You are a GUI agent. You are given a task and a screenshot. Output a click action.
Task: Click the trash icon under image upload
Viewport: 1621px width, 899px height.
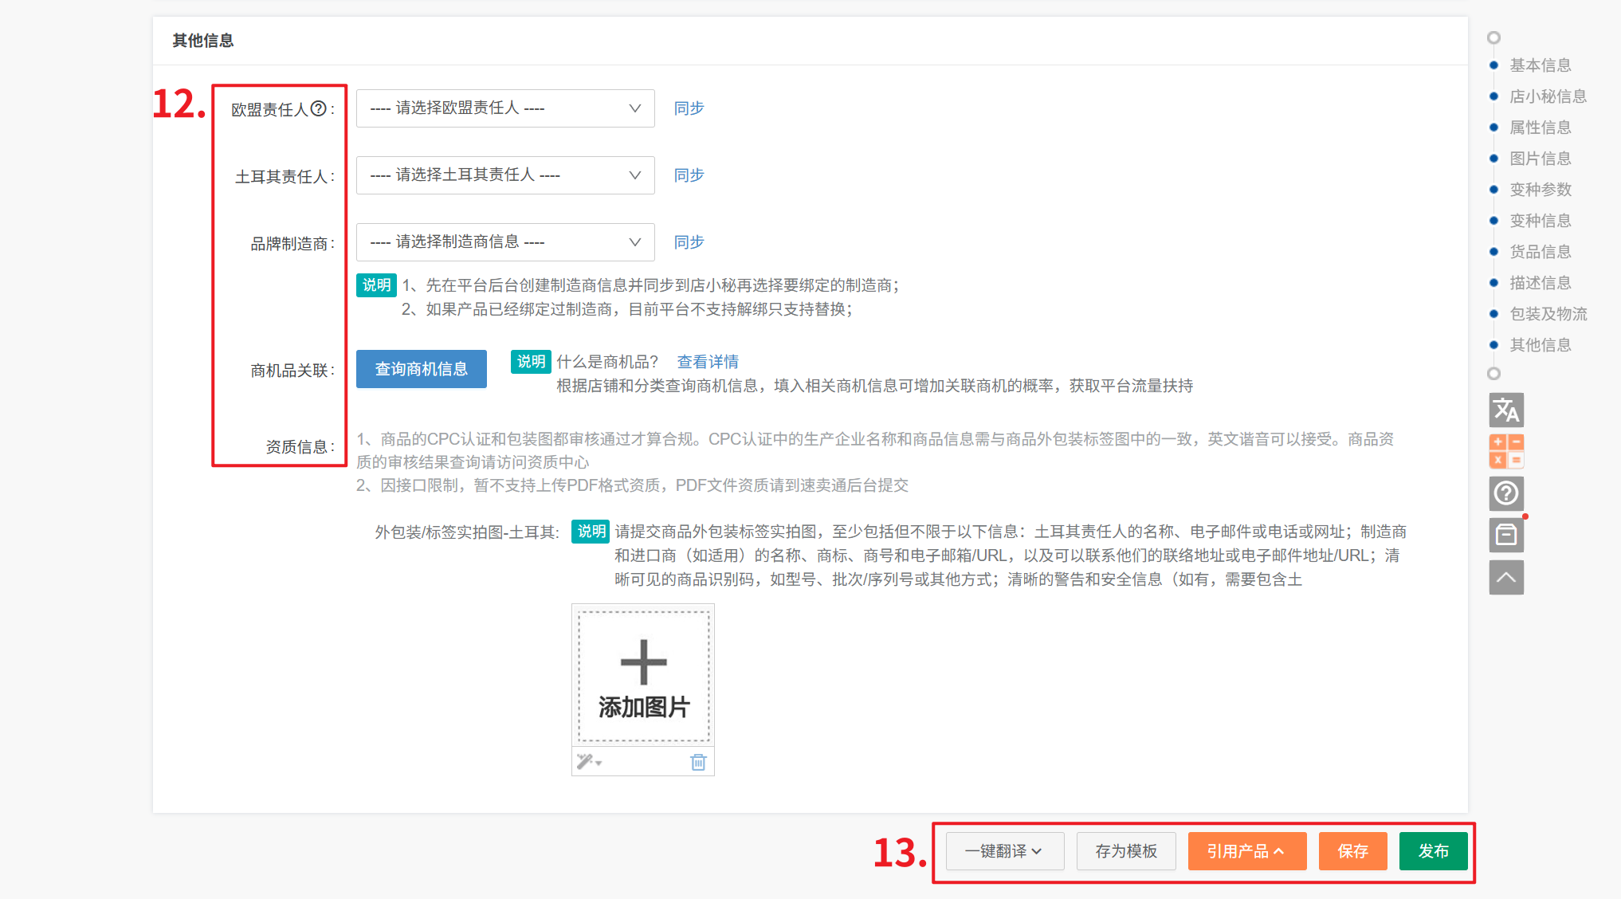click(698, 763)
